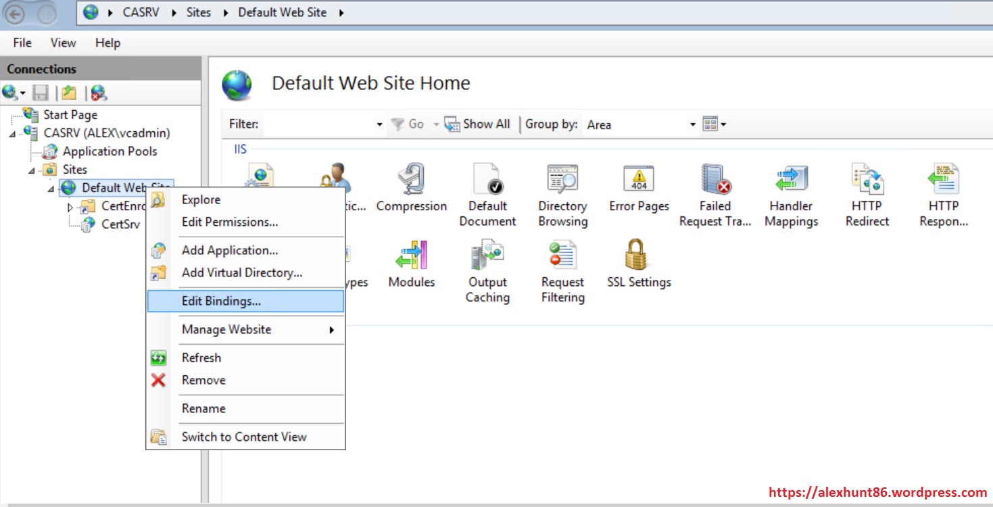Select Application Pools in Connections tree

(x=110, y=151)
